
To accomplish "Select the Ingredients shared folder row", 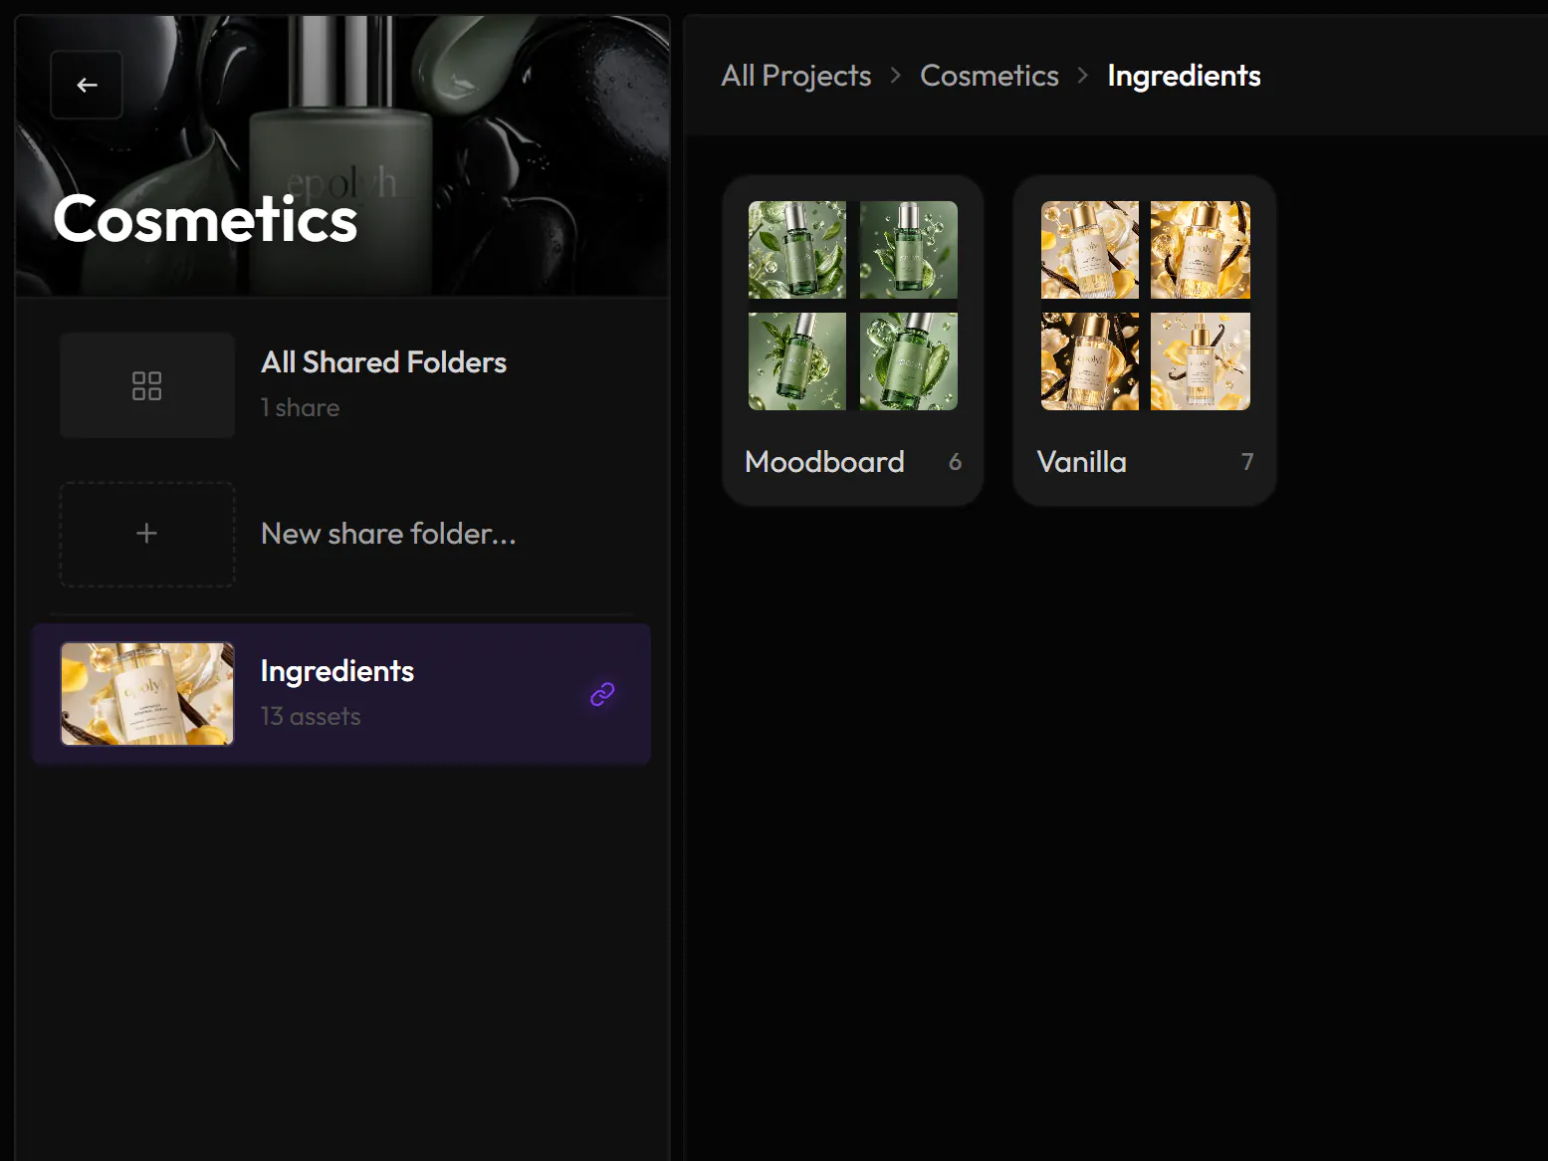I will pos(341,694).
